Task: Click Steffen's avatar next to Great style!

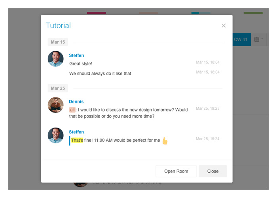Action: (56, 59)
